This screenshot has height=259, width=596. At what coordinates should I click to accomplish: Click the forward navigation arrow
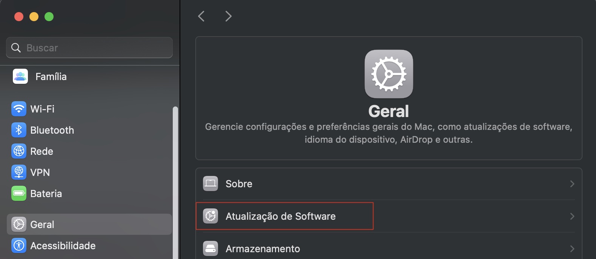click(x=228, y=16)
